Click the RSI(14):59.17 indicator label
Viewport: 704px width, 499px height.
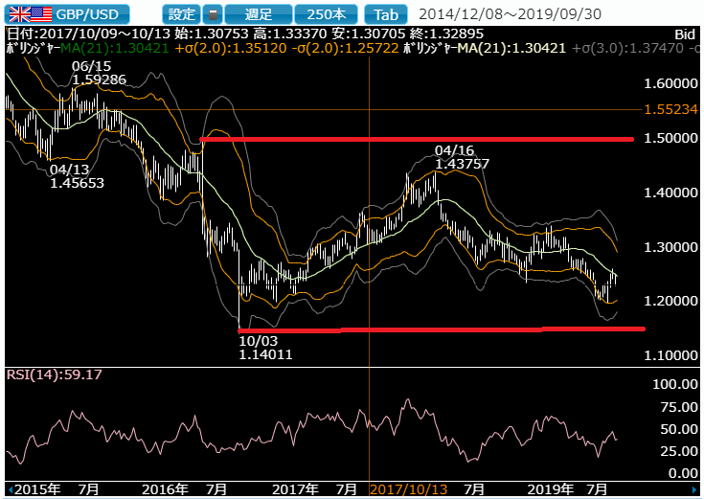pos(54,374)
